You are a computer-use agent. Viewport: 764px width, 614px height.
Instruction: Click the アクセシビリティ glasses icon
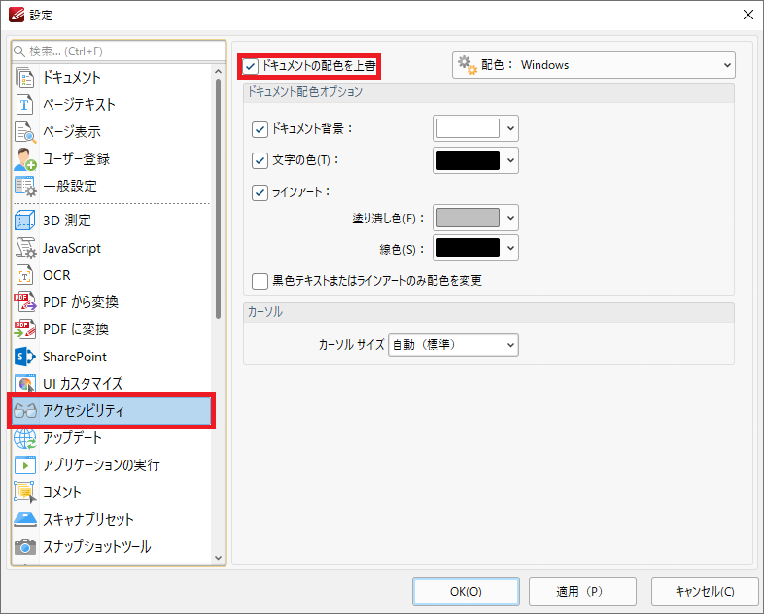[25, 411]
